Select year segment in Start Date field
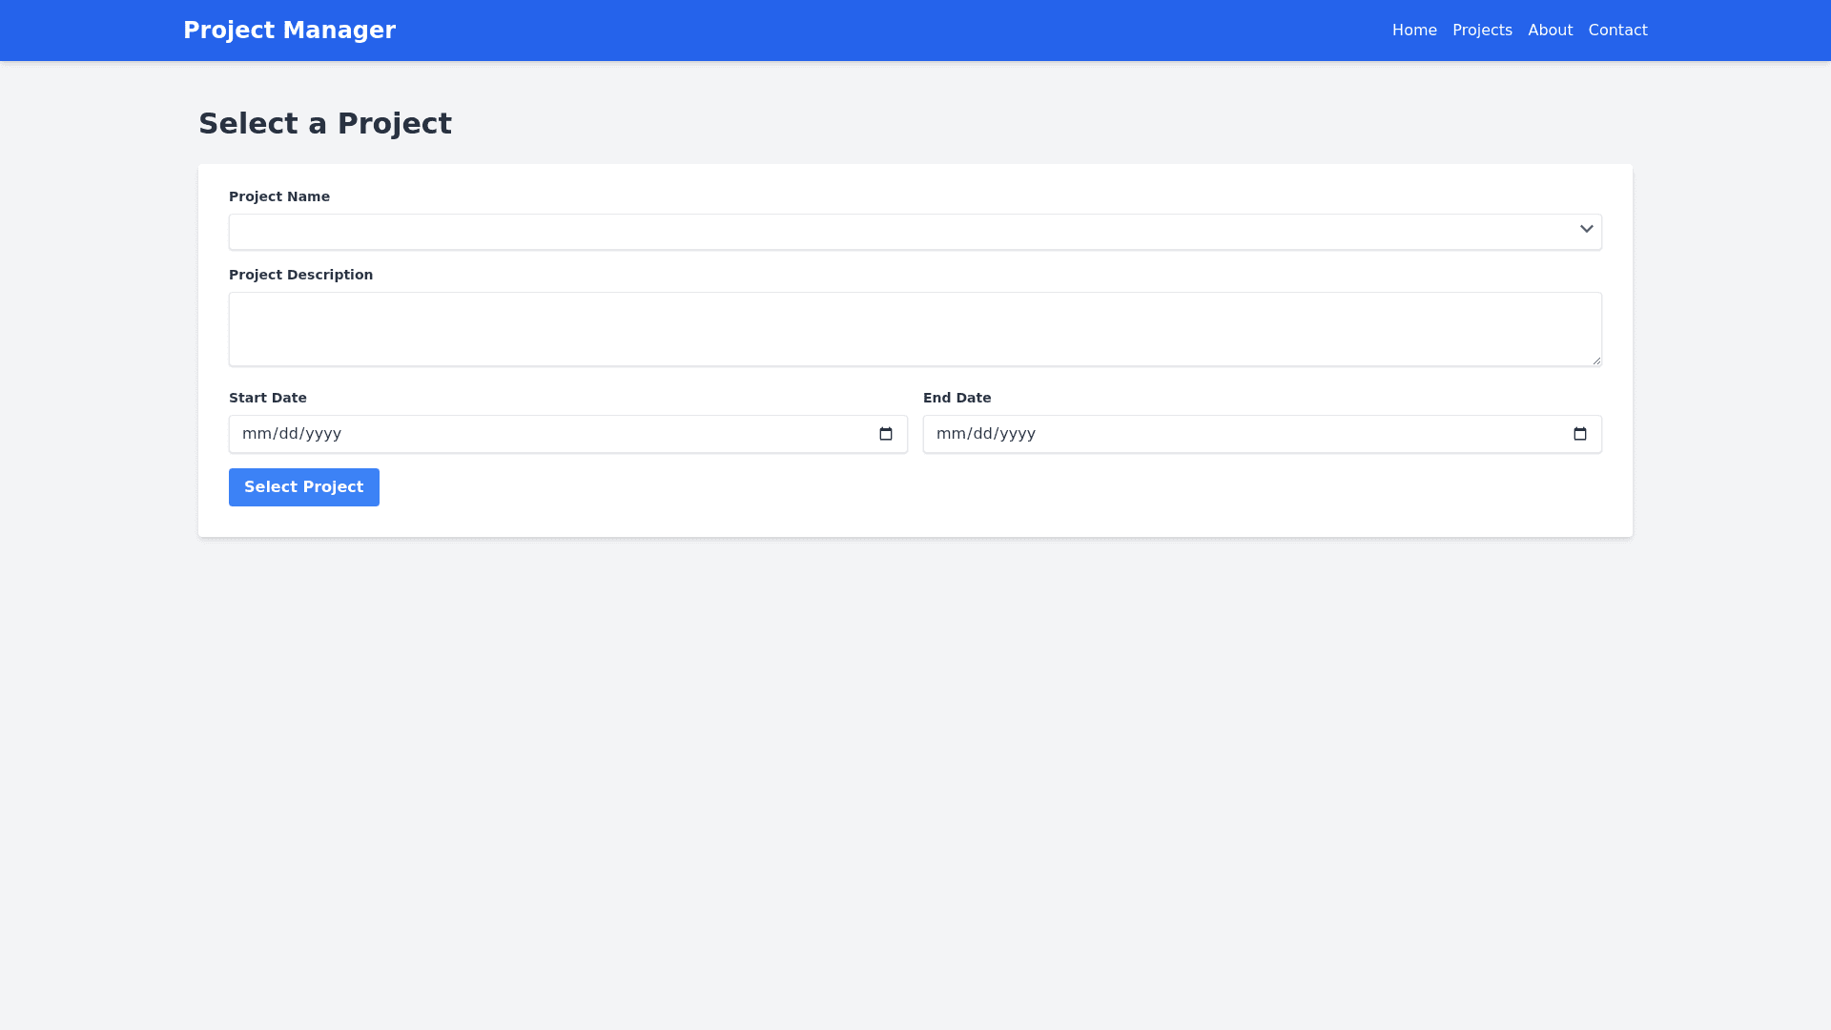 [x=323, y=434]
